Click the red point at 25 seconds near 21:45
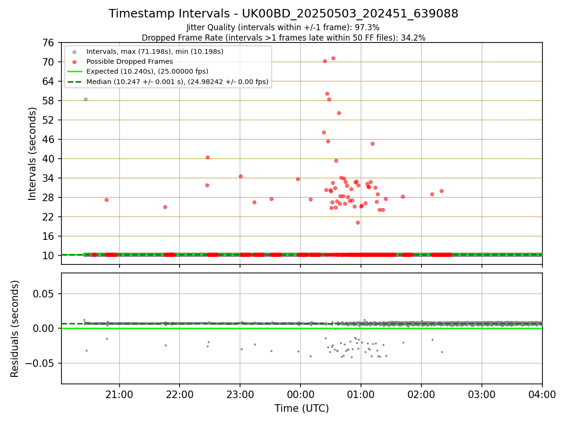This screenshot has height=425, width=567. tap(165, 207)
